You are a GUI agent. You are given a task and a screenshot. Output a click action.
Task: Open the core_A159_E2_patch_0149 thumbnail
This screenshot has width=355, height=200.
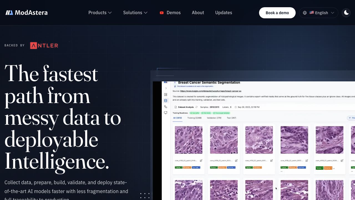click(x=189, y=140)
